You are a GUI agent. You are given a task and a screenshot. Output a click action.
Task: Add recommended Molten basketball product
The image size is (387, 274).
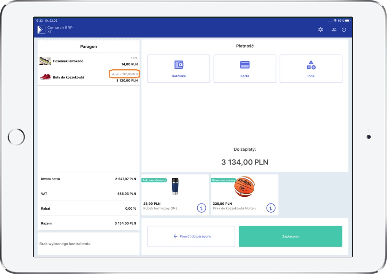244,190
